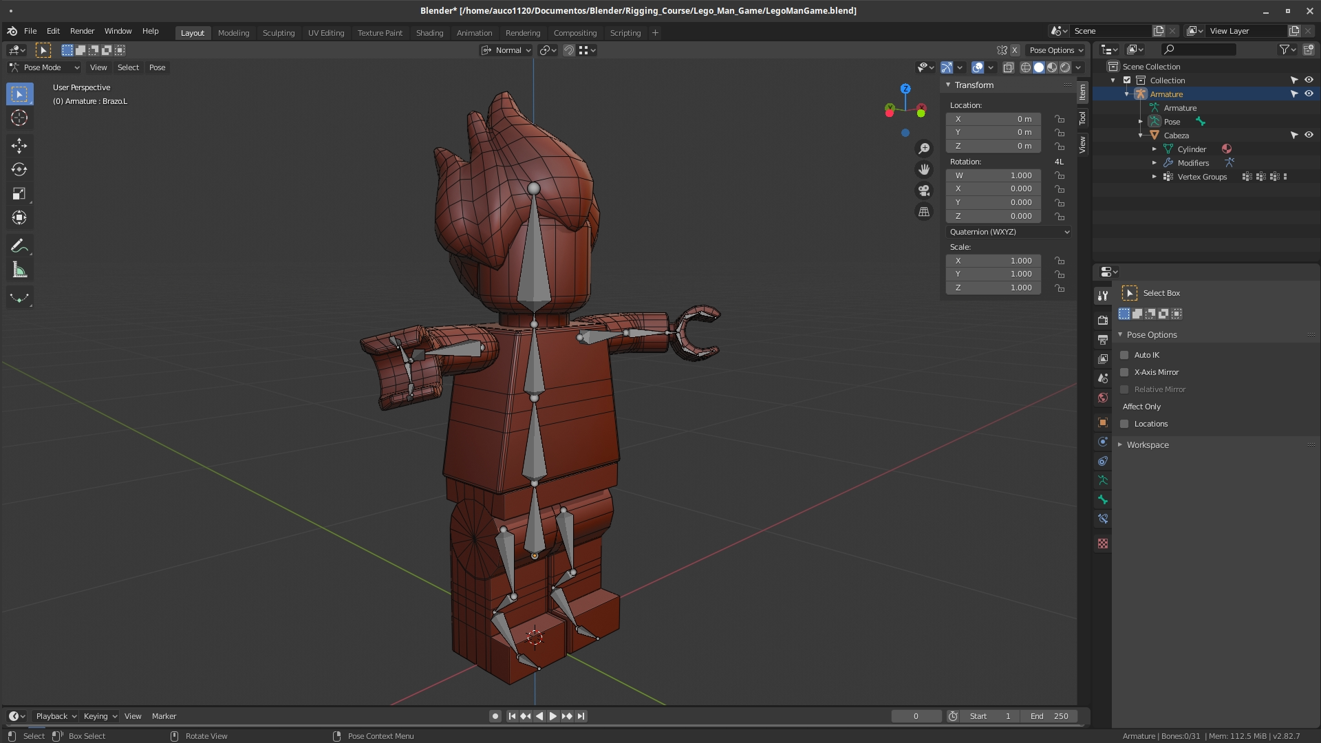Image resolution: width=1321 pixels, height=743 pixels.
Task: Activate the Annotate pencil tool
Action: tap(19, 246)
